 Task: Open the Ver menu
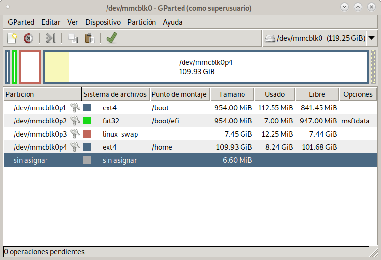pos(73,22)
